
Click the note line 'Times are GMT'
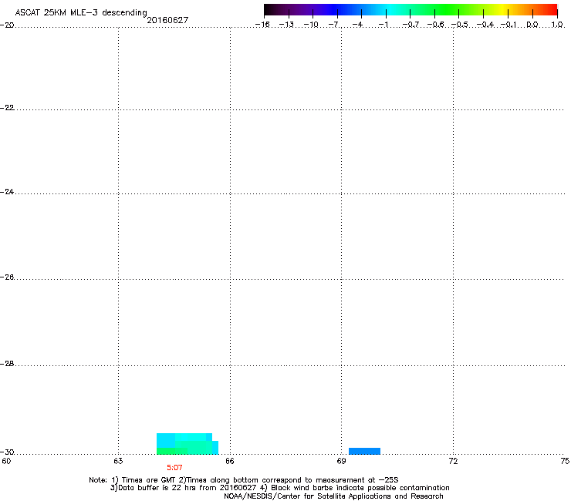tap(149, 480)
